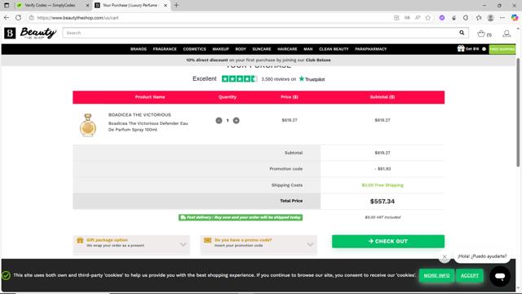Dismiss the Hola chat greeting

click(445, 256)
